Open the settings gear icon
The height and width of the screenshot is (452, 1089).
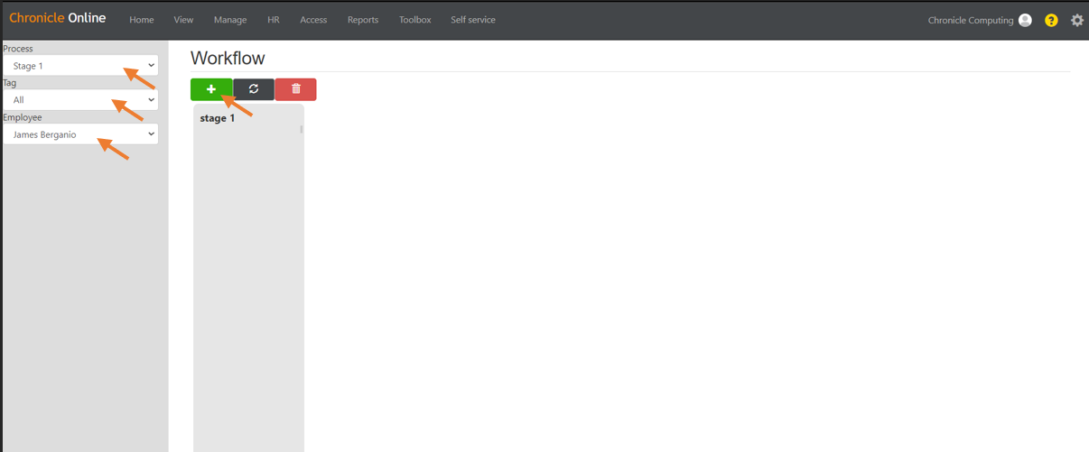click(x=1077, y=20)
